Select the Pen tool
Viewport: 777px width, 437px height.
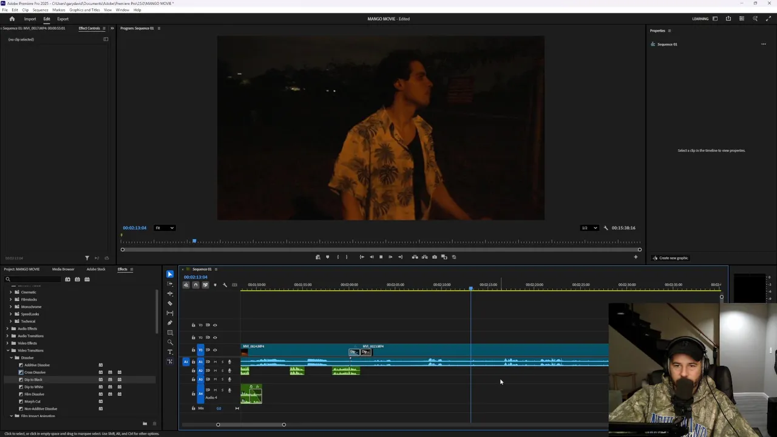(170, 323)
